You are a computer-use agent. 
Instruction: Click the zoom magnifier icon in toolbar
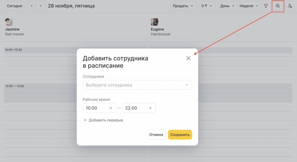pos(278,6)
